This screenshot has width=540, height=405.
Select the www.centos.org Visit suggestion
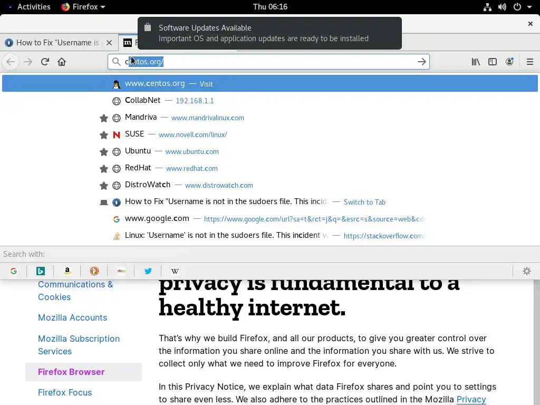point(269,84)
